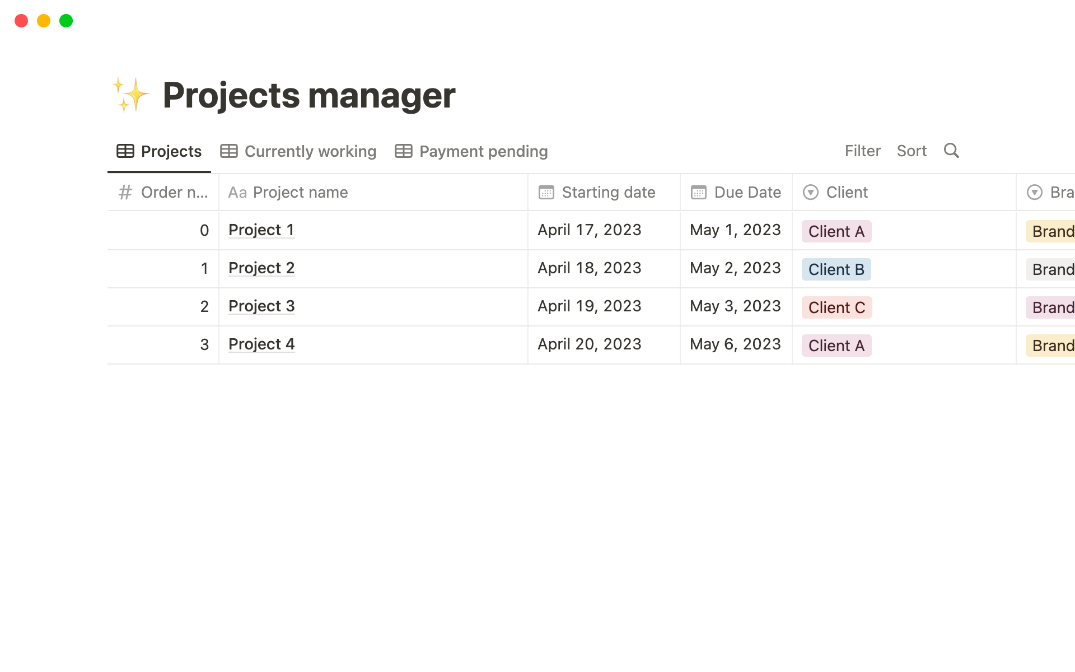Screen dimensions: 1075x672
Task: Click the Payment pending table icon
Action: coord(403,151)
